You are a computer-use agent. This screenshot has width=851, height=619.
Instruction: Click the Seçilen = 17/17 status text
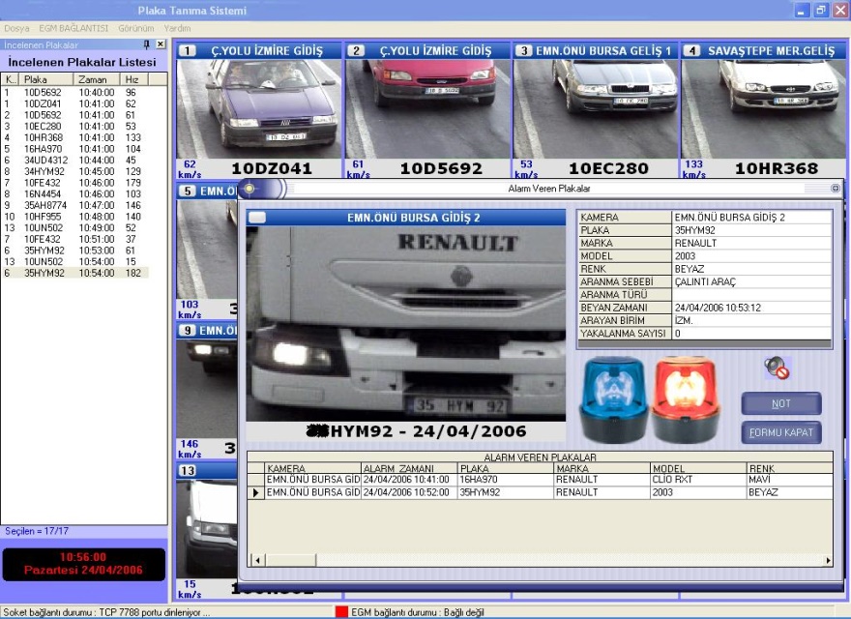37,531
